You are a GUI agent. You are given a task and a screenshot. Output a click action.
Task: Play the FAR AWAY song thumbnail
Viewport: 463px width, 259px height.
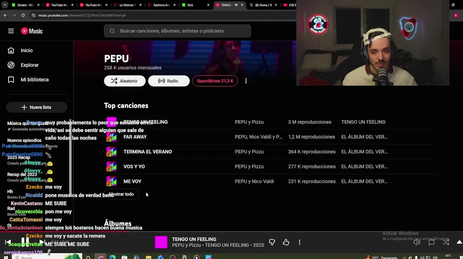tap(112, 137)
